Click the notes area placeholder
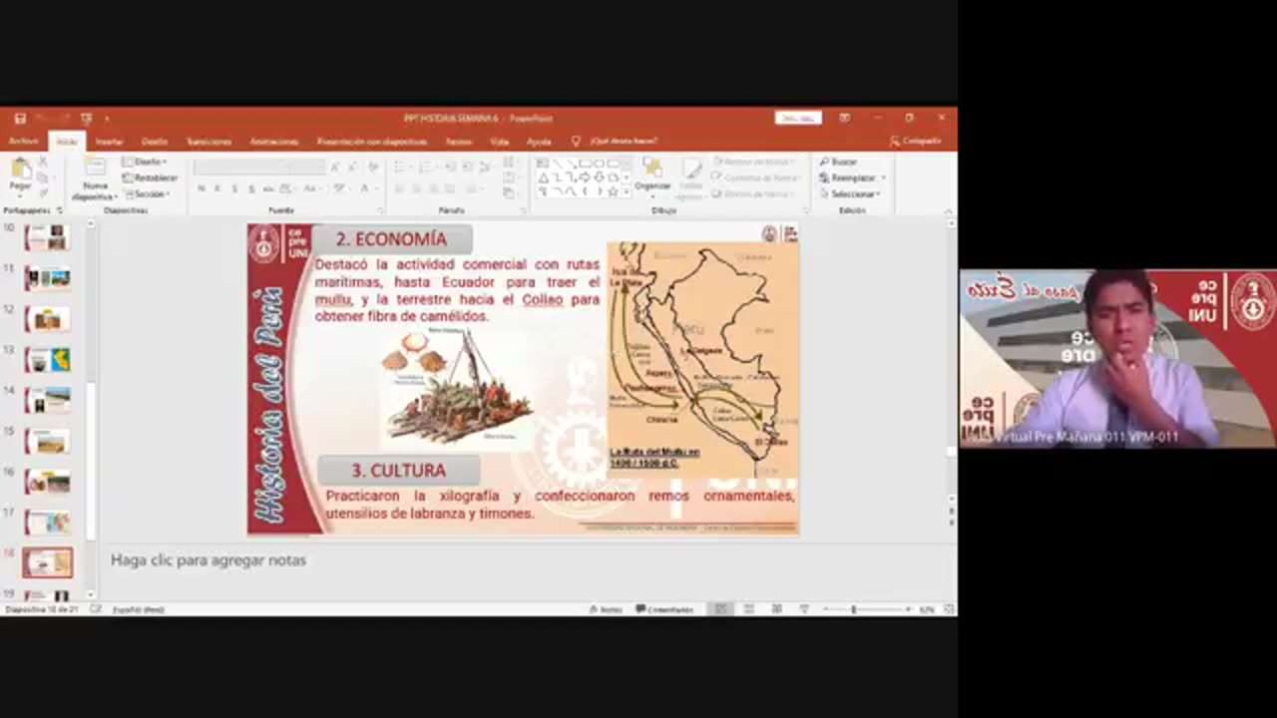 tap(209, 560)
